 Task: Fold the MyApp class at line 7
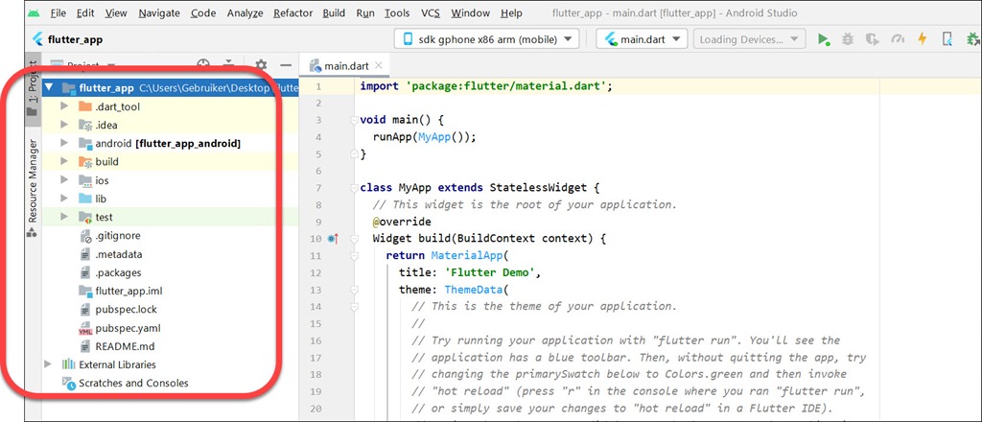[355, 188]
